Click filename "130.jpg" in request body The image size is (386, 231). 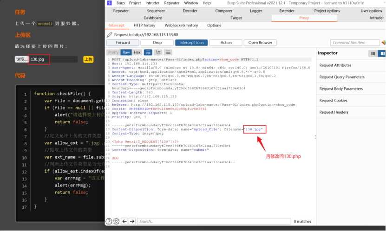coord(254,129)
